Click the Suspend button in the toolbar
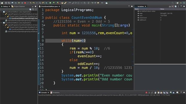This screenshot has width=186, height=104. tap(22, 3)
